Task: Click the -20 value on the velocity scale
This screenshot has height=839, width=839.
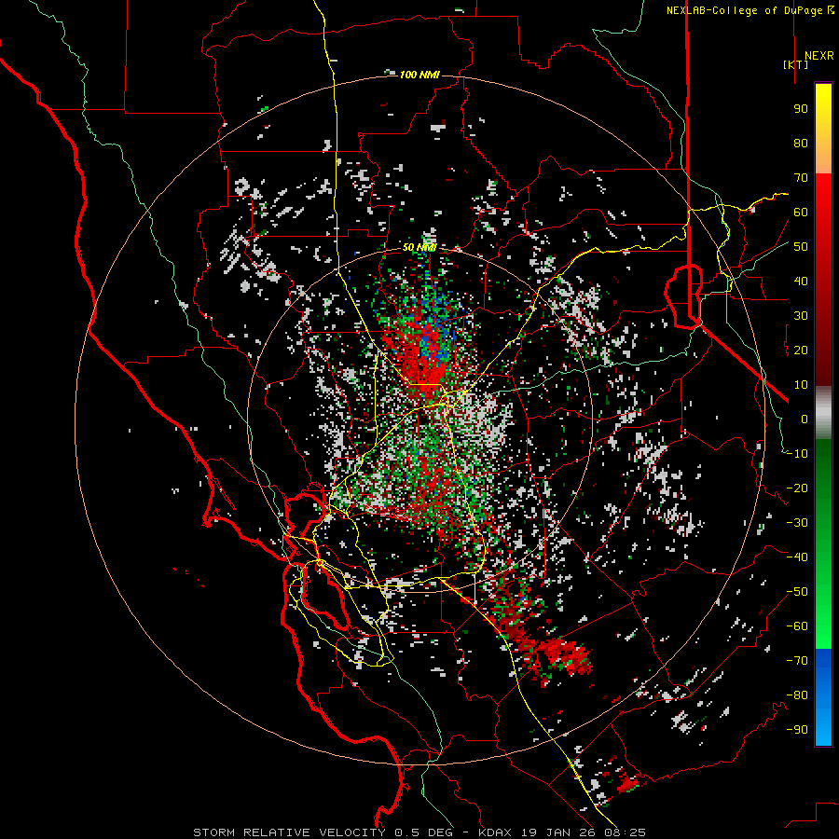Action: (x=797, y=488)
